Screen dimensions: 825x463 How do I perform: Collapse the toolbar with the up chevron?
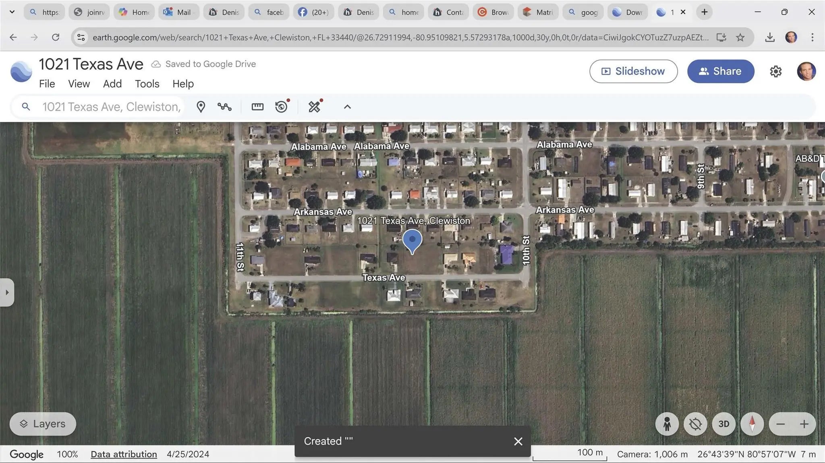click(x=347, y=107)
